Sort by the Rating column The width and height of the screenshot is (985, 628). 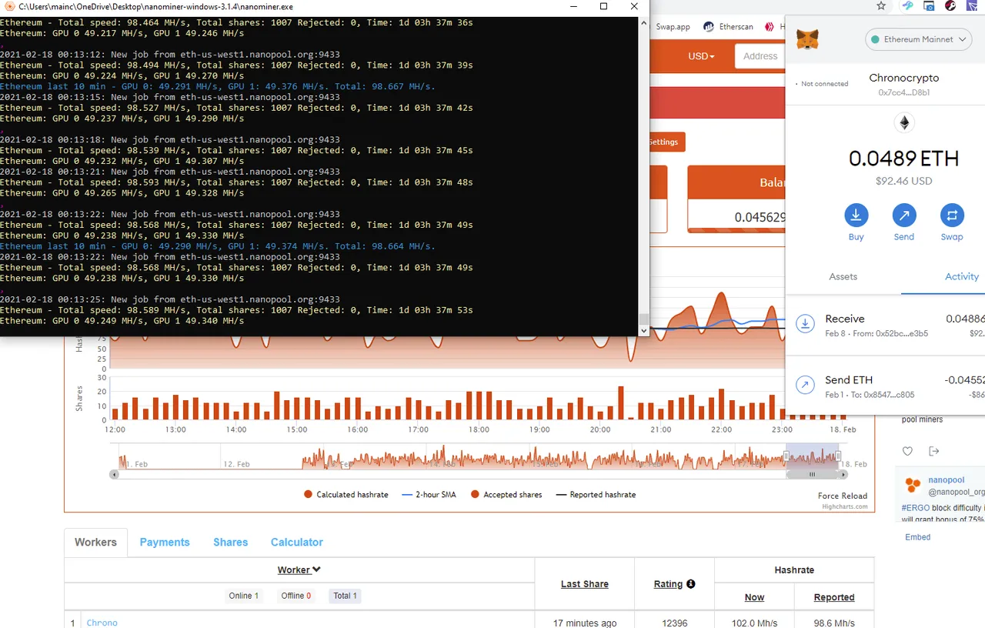pyautogui.click(x=668, y=584)
